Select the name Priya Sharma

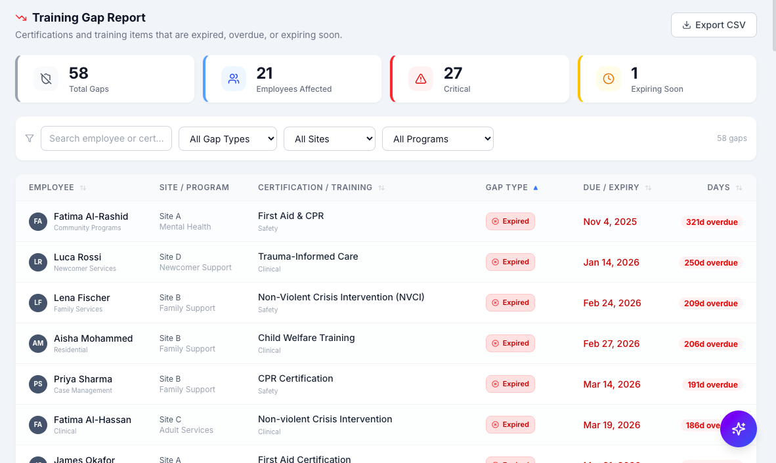coord(83,379)
